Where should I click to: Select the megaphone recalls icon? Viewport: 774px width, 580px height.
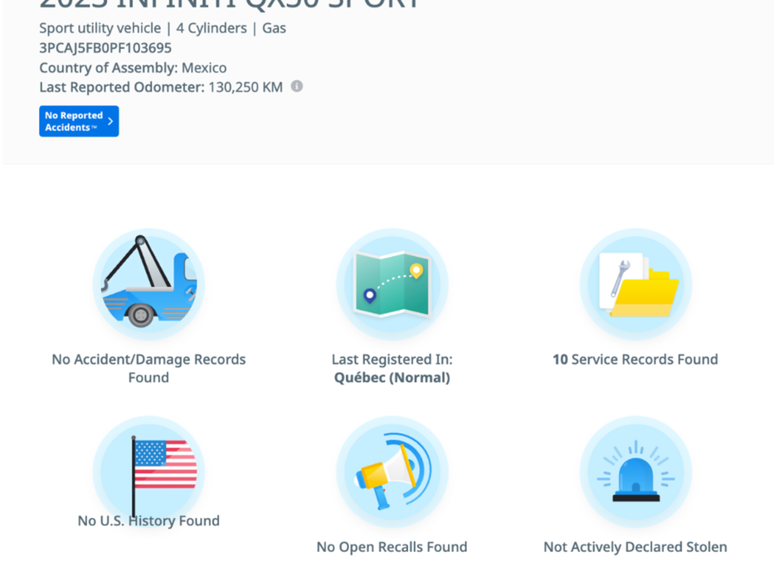(x=392, y=472)
